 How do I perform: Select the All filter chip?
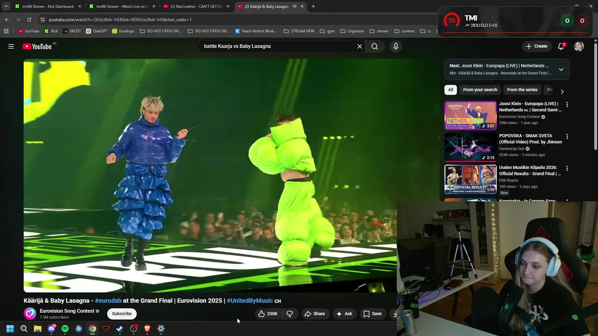point(450,90)
